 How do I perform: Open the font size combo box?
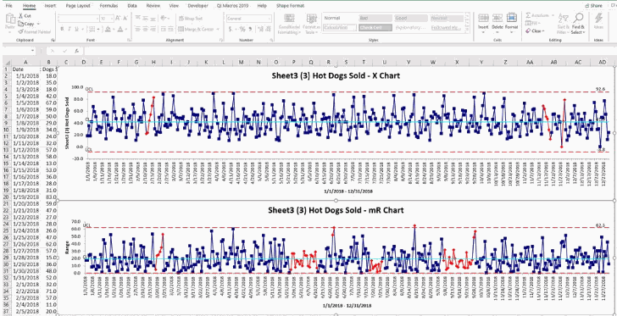(x=106, y=19)
